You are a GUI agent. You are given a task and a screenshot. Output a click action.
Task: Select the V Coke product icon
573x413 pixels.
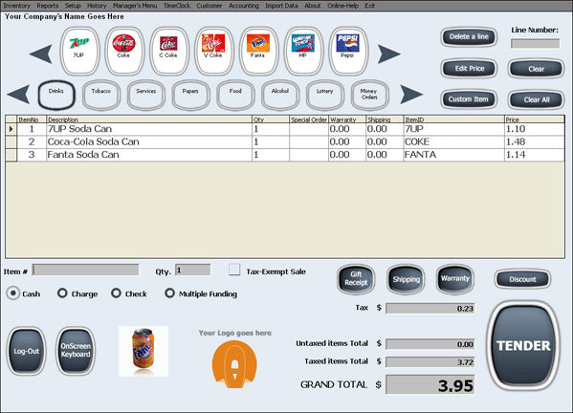point(213,51)
